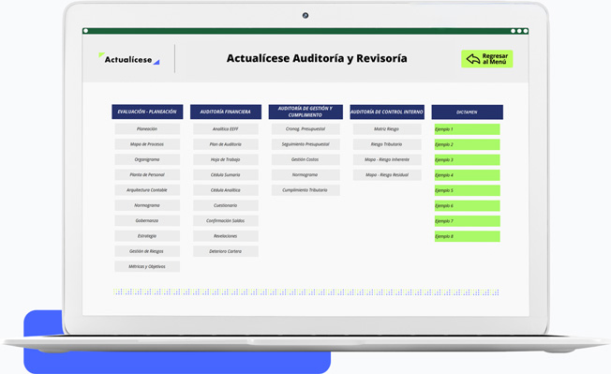Open Matriz Riesgo
611x374 pixels.
point(387,129)
